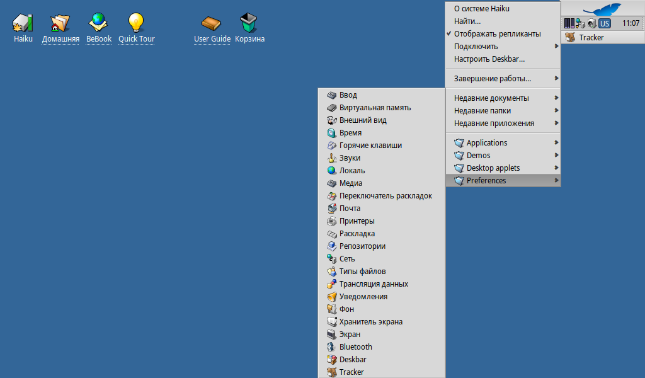Open the Экран screen preferences
645x378 pixels.
click(350, 335)
